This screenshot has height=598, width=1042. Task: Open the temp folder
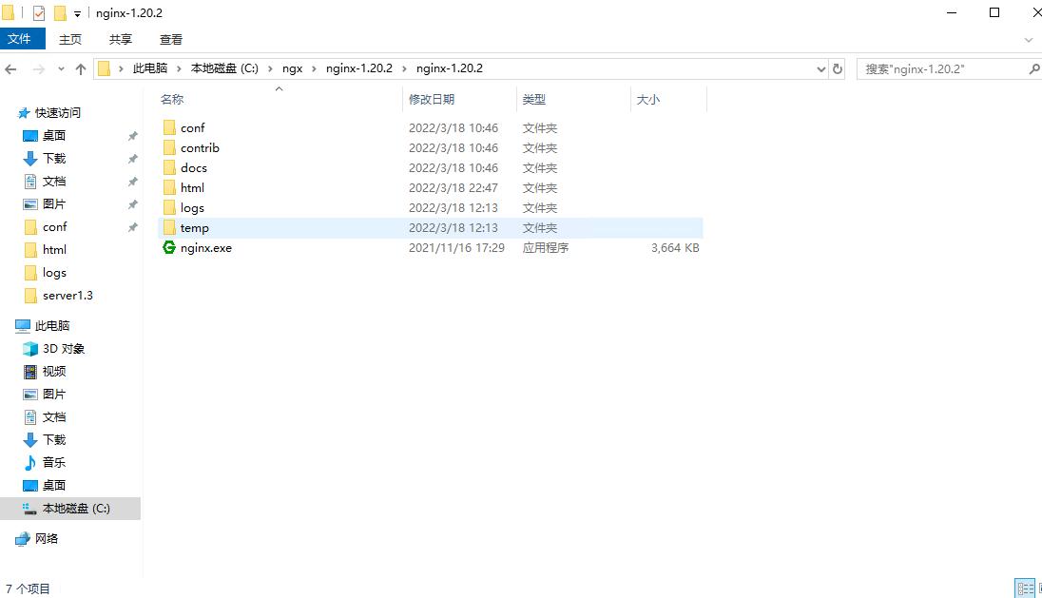(196, 227)
